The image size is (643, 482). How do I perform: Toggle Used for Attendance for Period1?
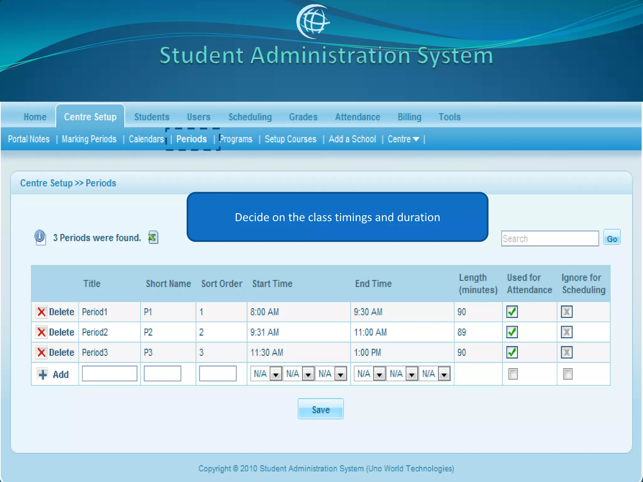click(512, 312)
